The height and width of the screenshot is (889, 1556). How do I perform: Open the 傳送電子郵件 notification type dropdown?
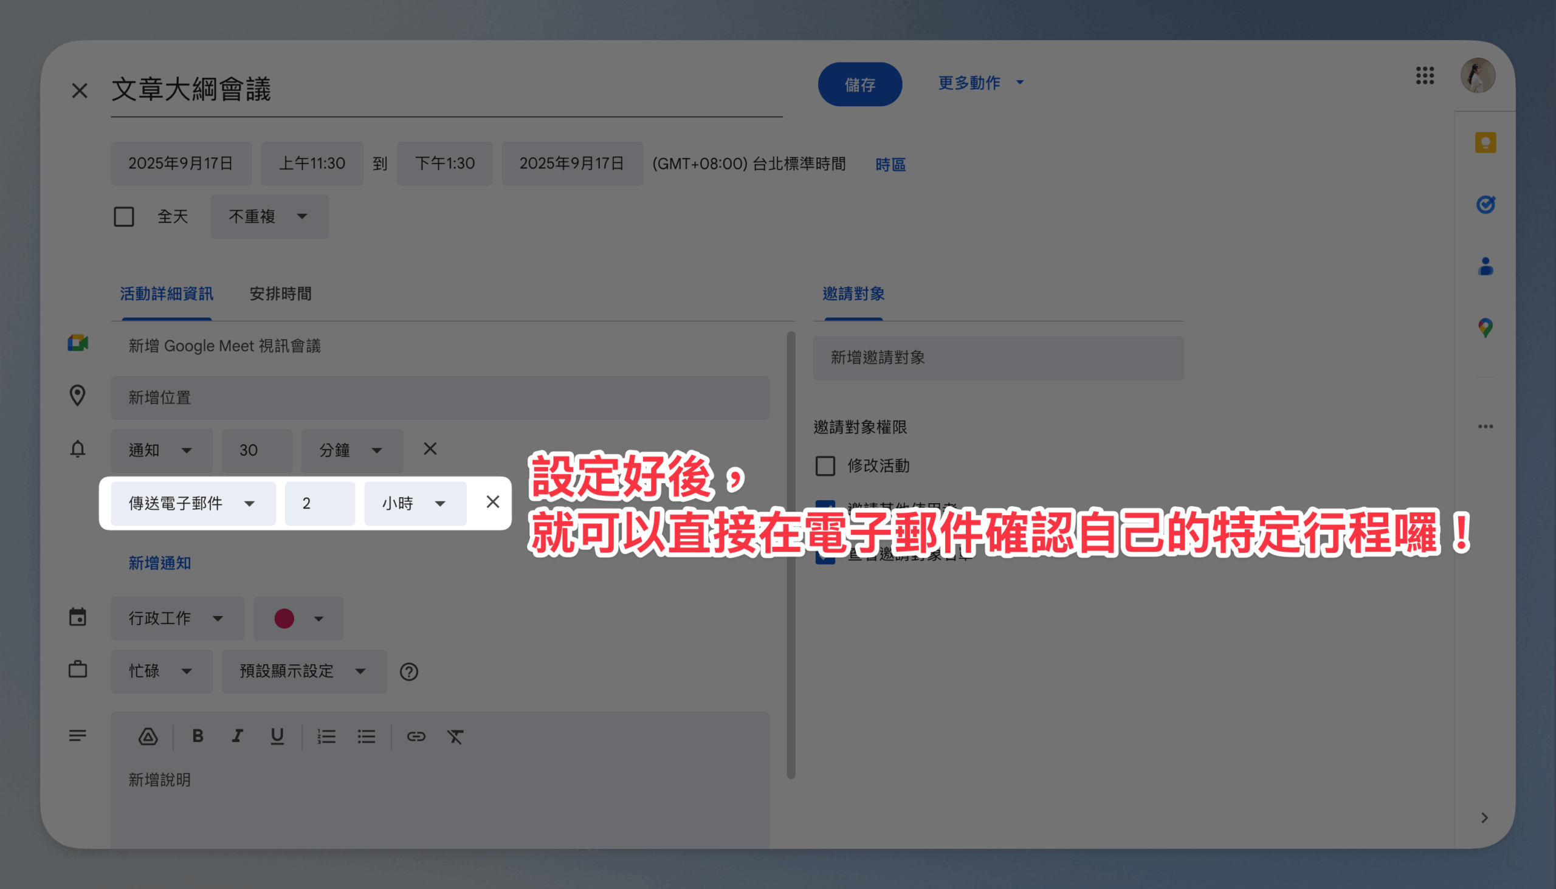click(192, 504)
